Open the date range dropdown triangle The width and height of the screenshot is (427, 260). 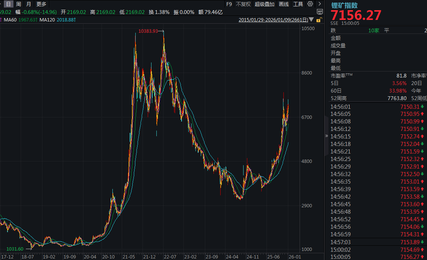click(x=312, y=20)
